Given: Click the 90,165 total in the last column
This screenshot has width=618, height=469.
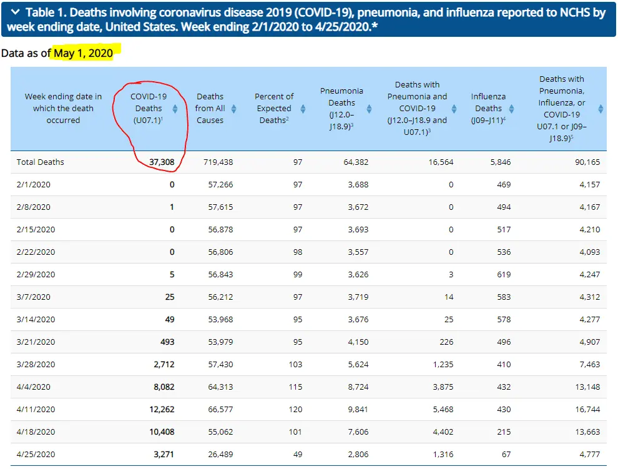Looking at the screenshot, I should (586, 162).
